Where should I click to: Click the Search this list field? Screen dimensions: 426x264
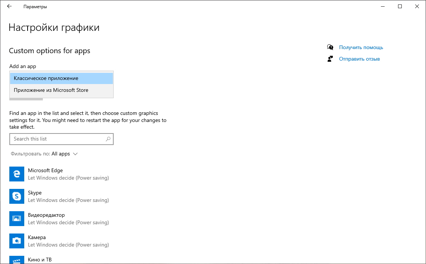58,139
